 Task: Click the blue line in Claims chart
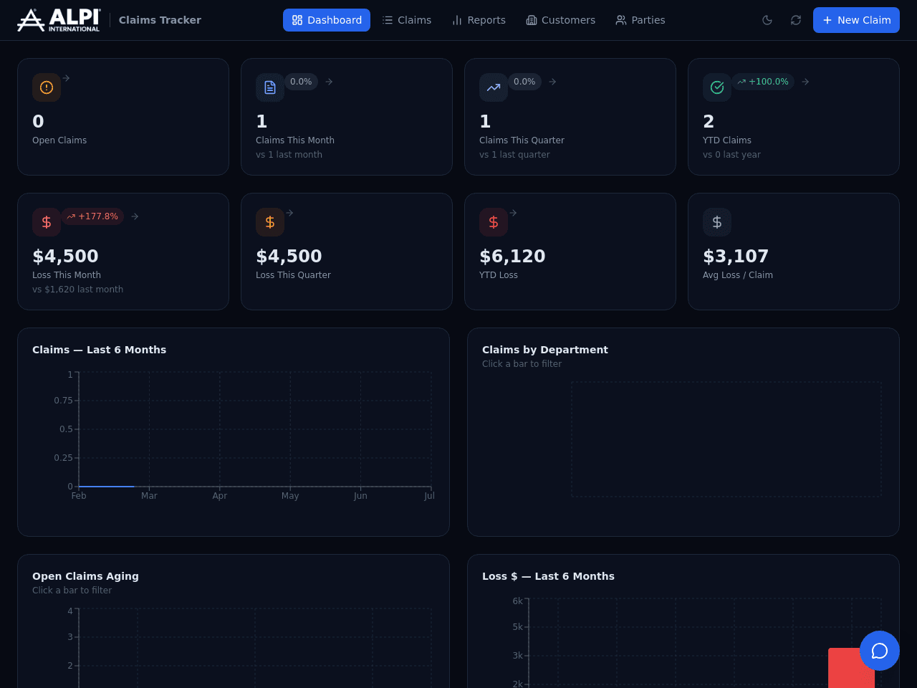click(x=107, y=487)
